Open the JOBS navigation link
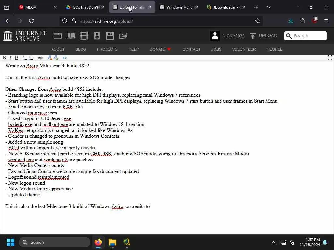 click(x=216, y=49)
